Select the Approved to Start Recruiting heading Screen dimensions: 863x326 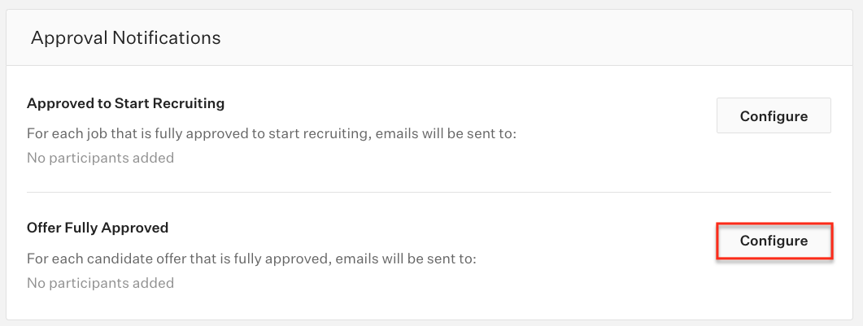(125, 103)
